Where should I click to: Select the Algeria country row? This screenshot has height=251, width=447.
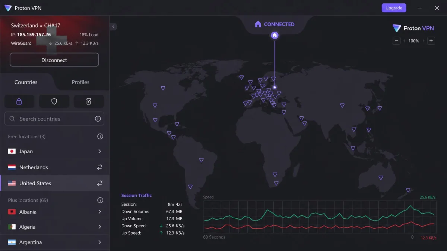click(x=55, y=227)
